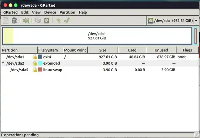Click the hard disk icon beside /dev/sda

click(x=150, y=20)
